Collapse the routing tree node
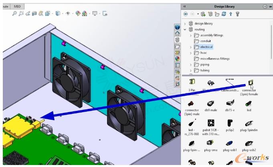Image resolution: width=273 pixels, height=167 pixels. pos(185,29)
